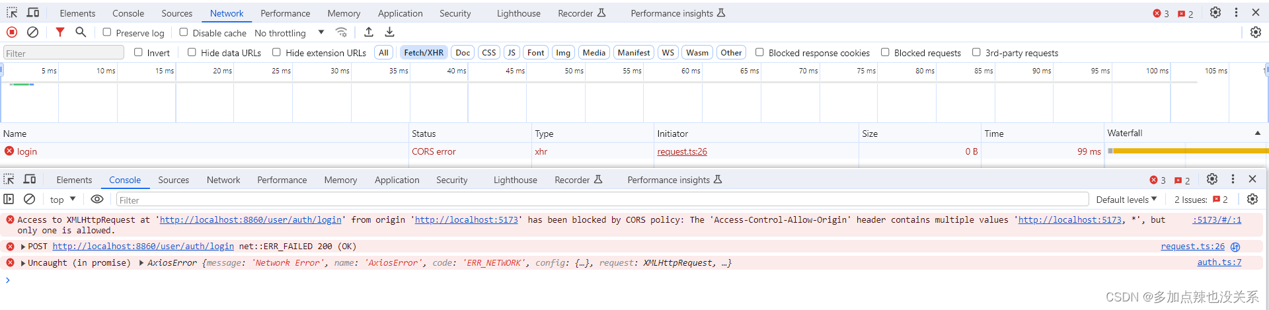1269x310 pixels.
Task: Select inspect element icon in lower DevTools
Action: (x=9, y=179)
